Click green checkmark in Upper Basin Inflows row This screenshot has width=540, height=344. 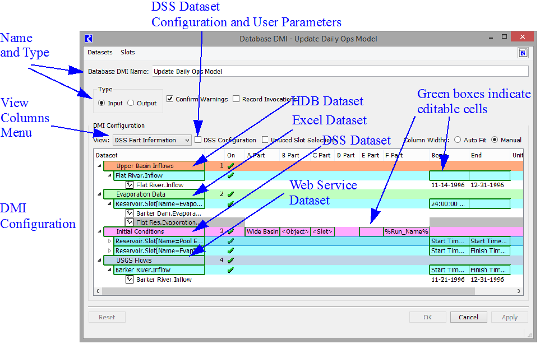coord(230,166)
